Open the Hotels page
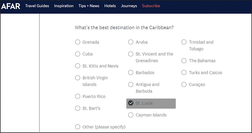Screen dimensions: 252x133 110,6
